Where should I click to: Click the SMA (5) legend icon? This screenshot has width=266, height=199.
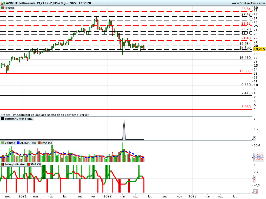point(28,165)
